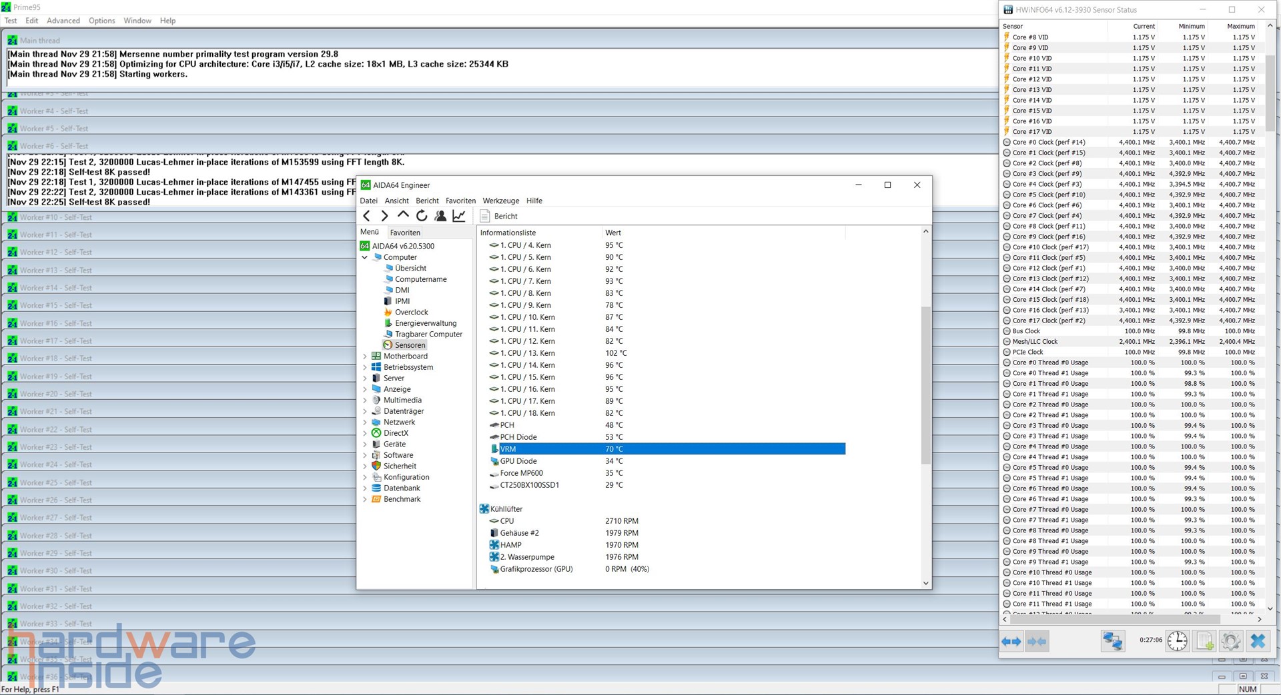Click HWiNFO horizontal scroll right arrow
The width and height of the screenshot is (1281, 695).
[1259, 619]
